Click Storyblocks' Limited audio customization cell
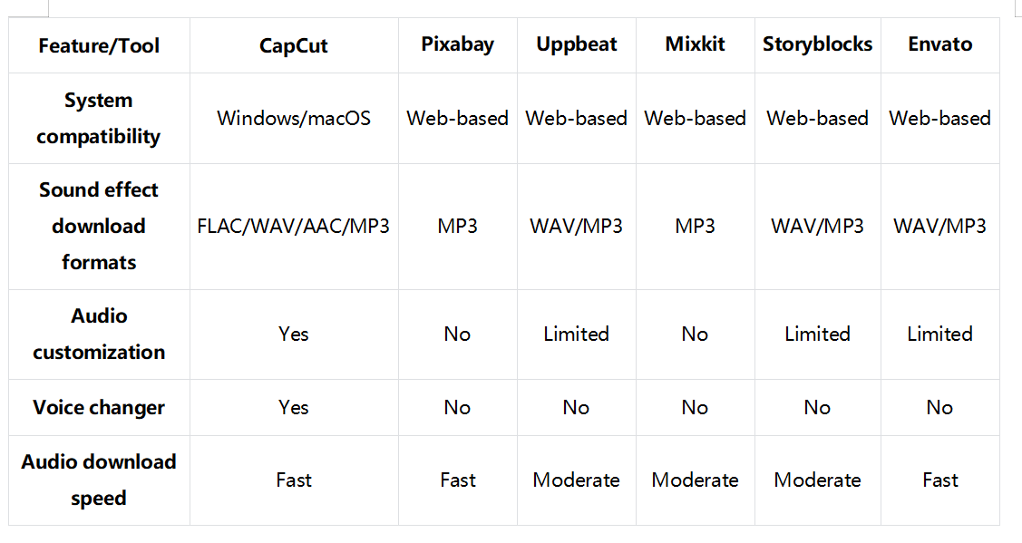1022x543 pixels. (817, 334)
